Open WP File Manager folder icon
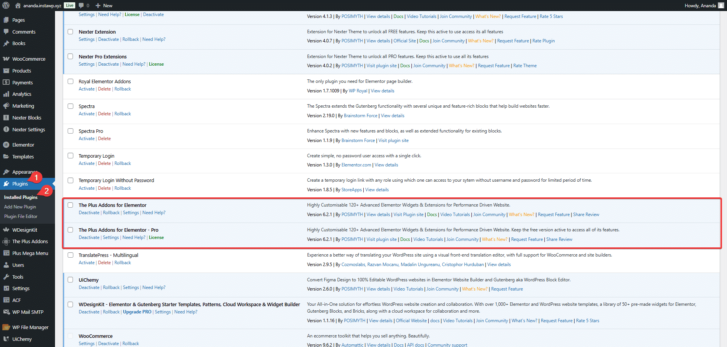Screen dimensions: 727x347 click(6, 327)
